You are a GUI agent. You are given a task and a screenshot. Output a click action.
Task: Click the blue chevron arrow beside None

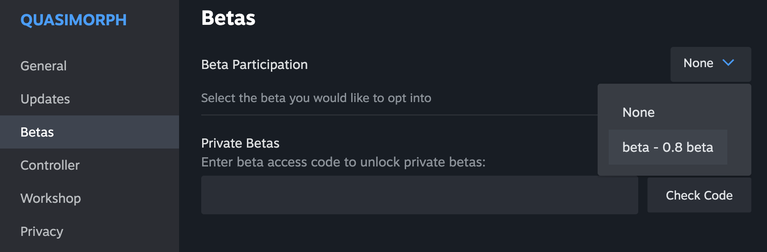coord(728,63)
